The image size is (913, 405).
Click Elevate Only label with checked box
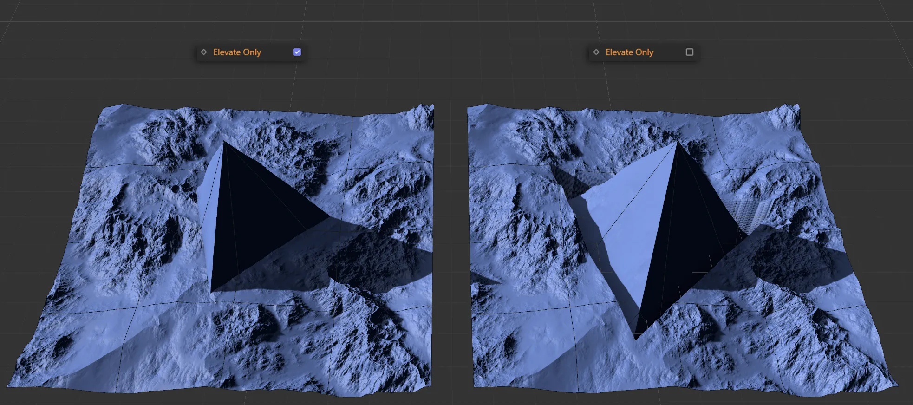tap(237, 52)
